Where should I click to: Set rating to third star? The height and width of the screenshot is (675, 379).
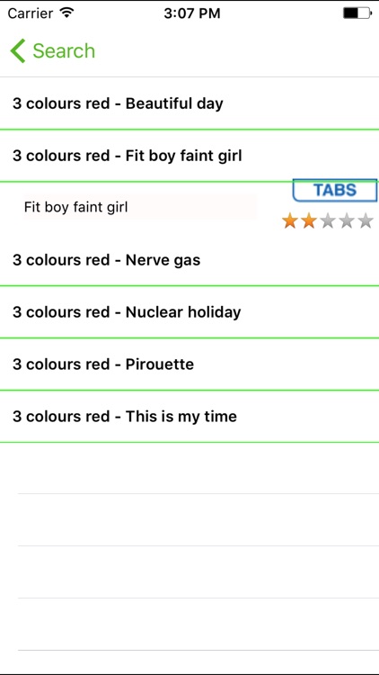point(328,220)
